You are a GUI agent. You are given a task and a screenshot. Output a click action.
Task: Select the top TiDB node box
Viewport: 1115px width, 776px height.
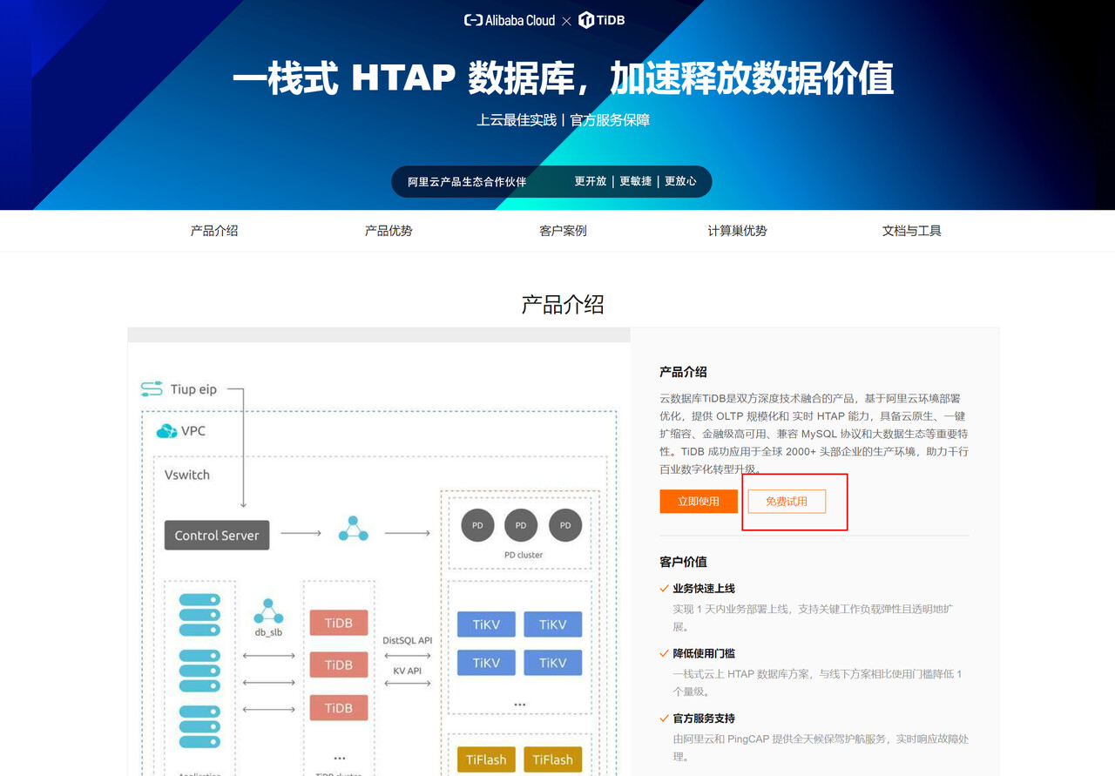339,624
